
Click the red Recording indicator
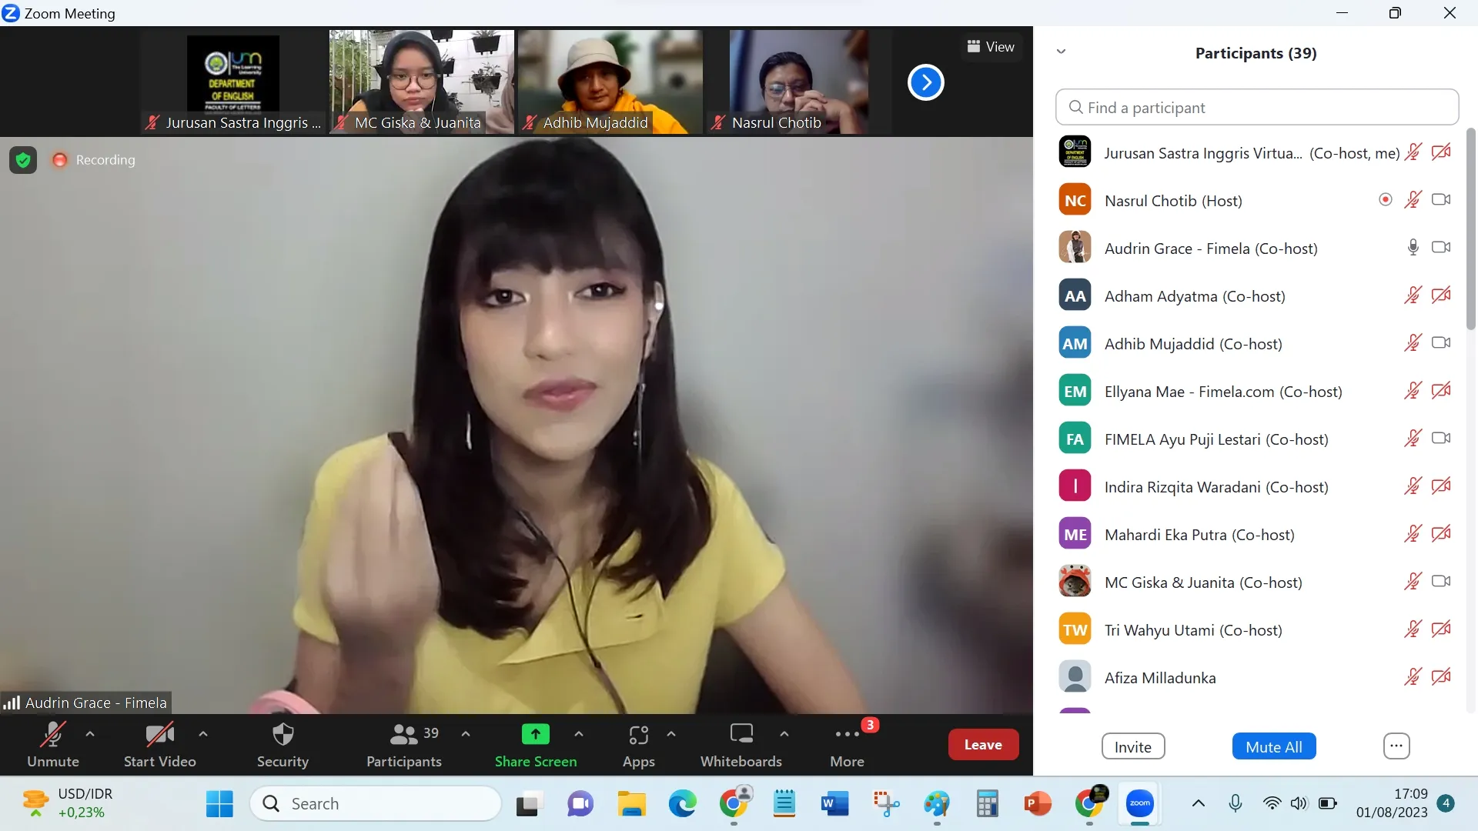(x=59, y=160)
